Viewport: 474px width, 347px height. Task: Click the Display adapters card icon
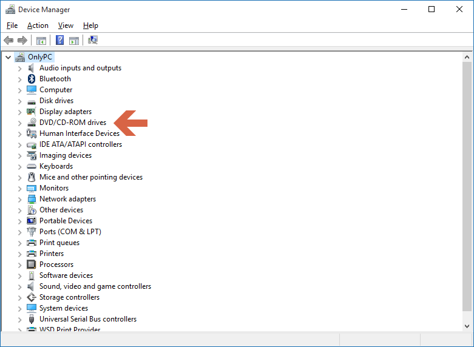click(x=31, y=112)
